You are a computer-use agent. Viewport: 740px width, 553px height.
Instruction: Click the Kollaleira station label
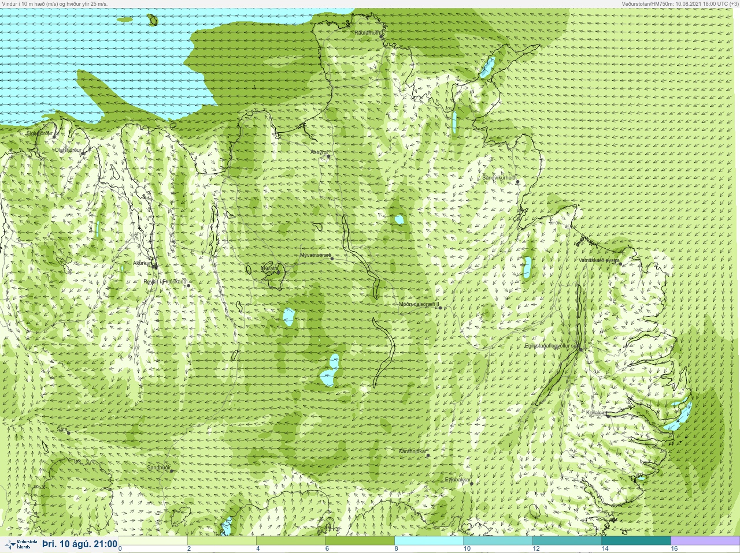597,413
